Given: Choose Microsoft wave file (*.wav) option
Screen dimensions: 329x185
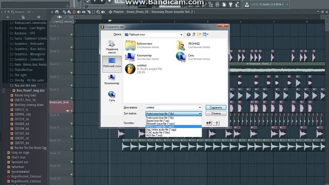Looking at the screenshot, I should (x=174, y=124).
